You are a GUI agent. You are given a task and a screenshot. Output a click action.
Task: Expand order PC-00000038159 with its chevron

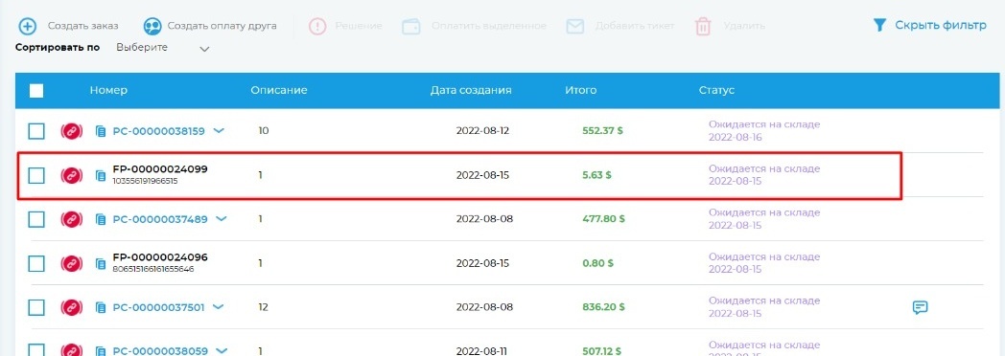coord(219,130)
